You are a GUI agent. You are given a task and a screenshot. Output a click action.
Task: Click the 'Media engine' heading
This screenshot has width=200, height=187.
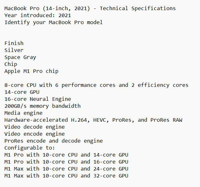coord(23,113)
